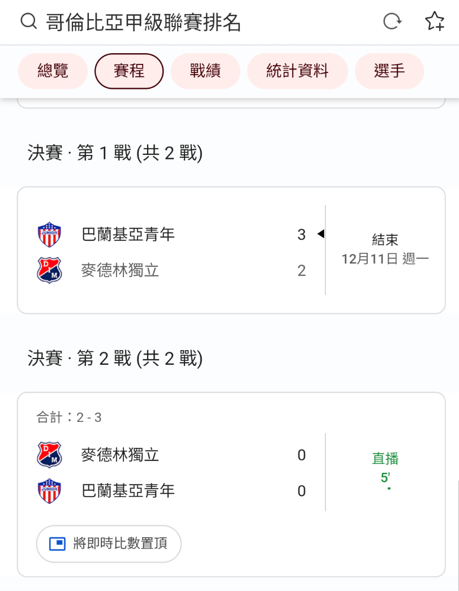The height and width of the screenshot is (591, 459).
Task: Tap Junior crest in second leg match
Action: (49, 490)
